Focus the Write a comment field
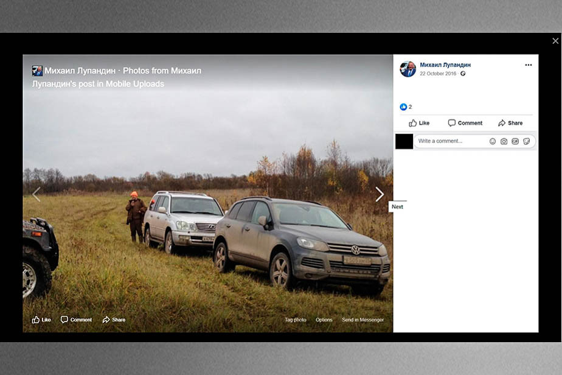562x375 pixels. (x=450, y=141)
